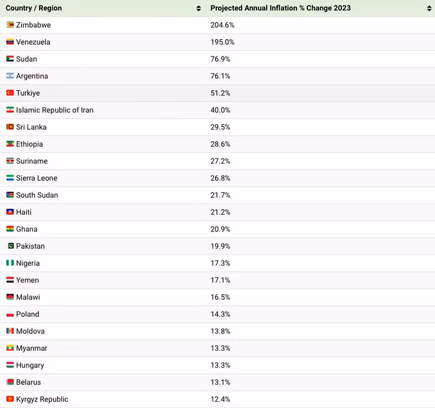The height and width of the screenshot is (408, 435).
Task: Click the Projected Annual Inflation header text
Action: [x=280, y=9]
